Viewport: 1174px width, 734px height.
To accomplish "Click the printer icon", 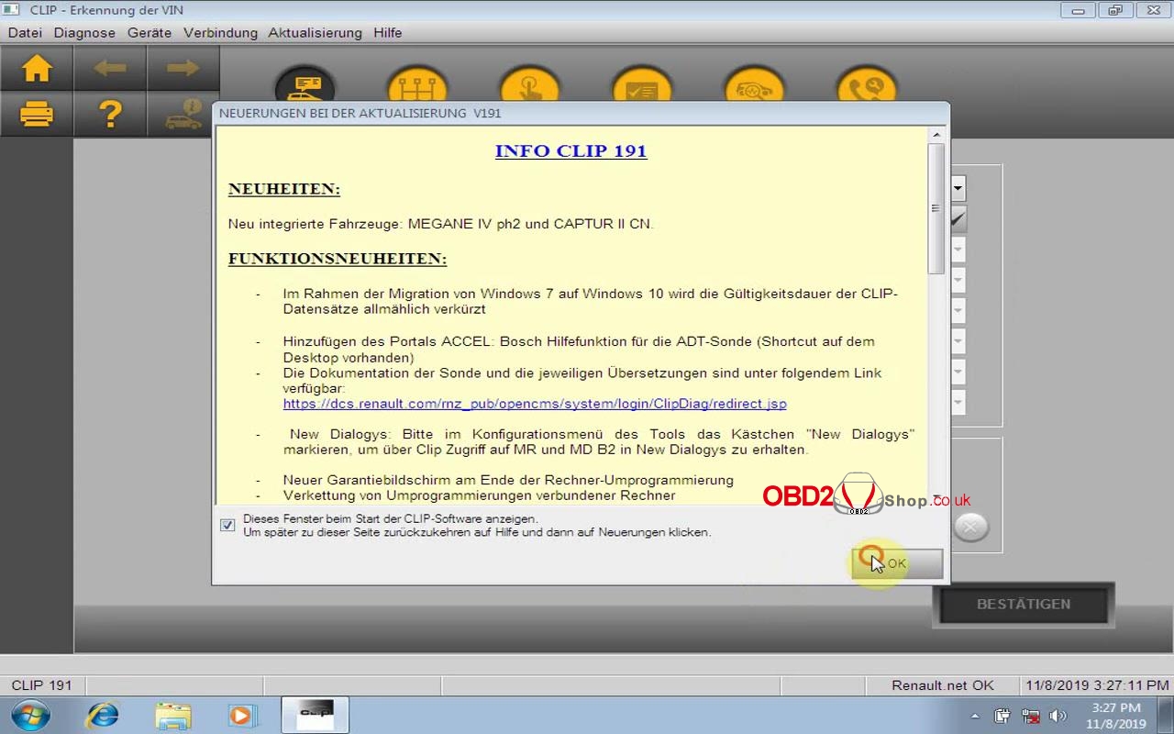I will 37,114.
